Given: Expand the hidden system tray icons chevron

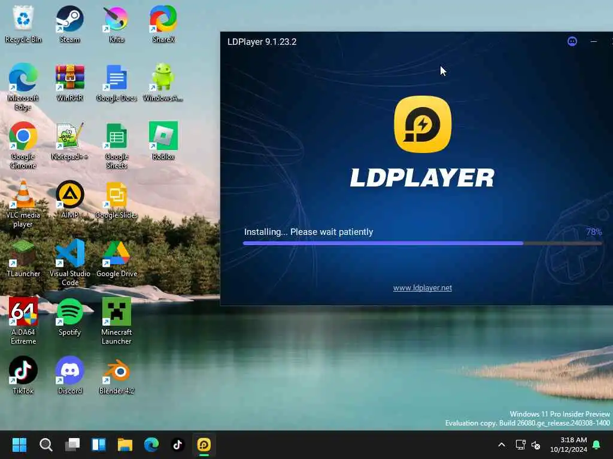Looking at the screenshot, I should click(x=502, y=445).
